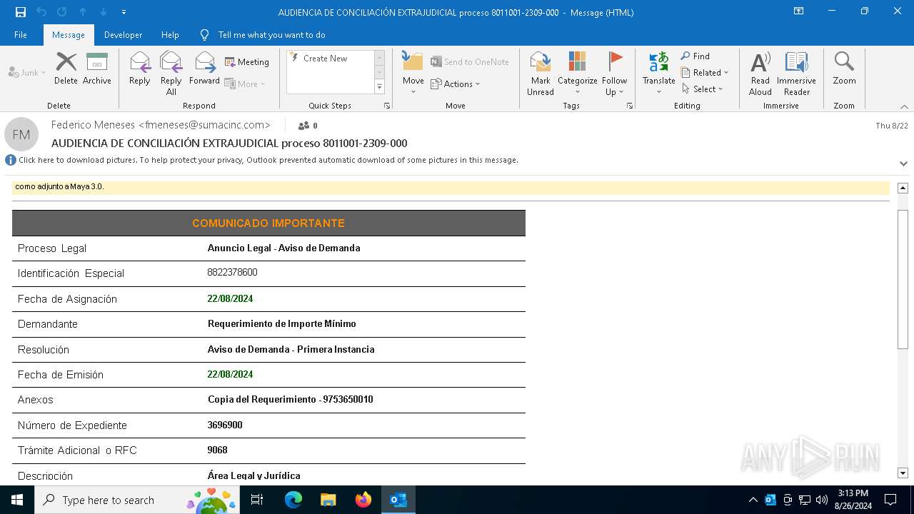
Task: Click the message body scrollbar thumb
Action: [x=903, y=280]
